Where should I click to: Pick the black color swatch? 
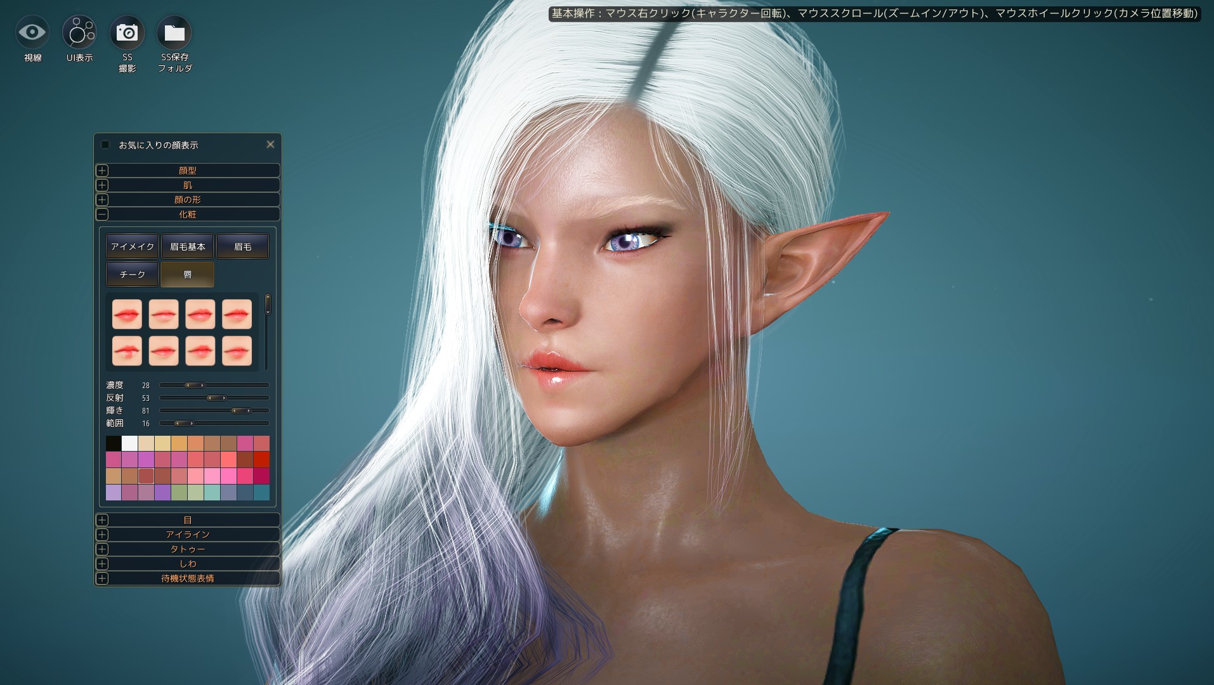coord(114,443)
